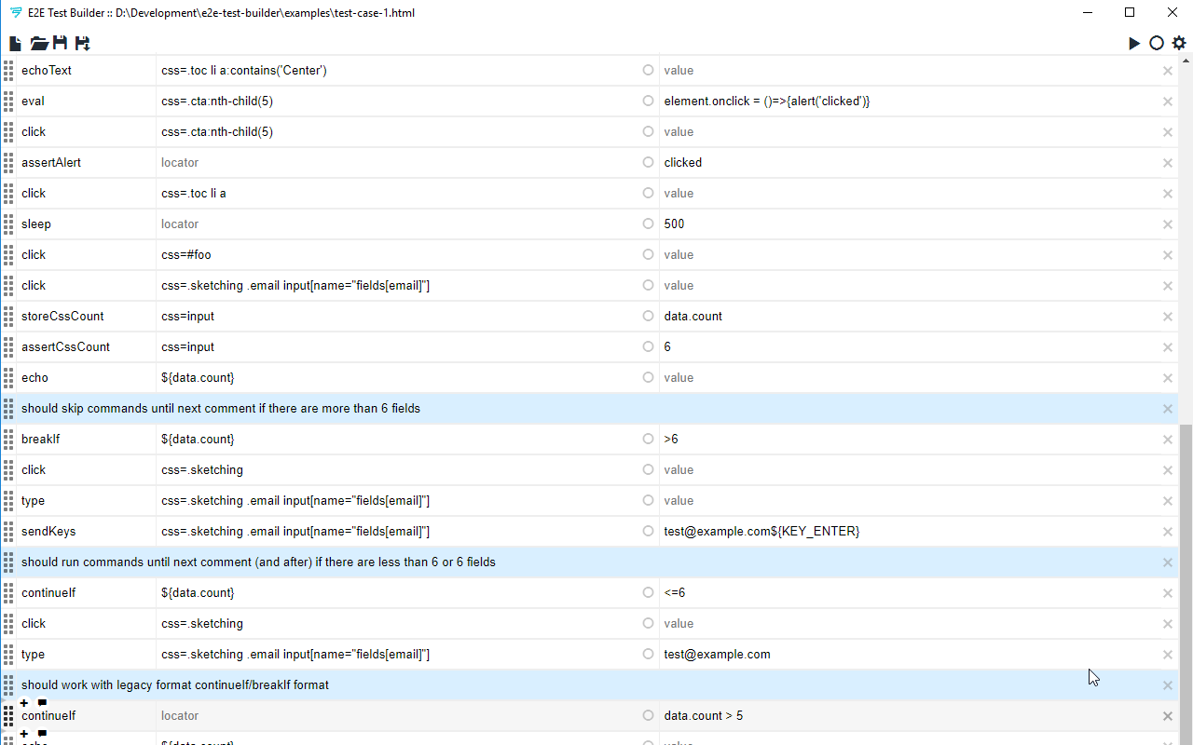Save the current test case
Screen dimensions: 1193x745
point(61,43)
